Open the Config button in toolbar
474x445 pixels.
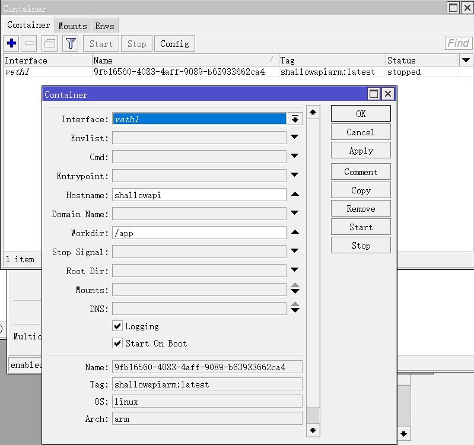pos(174,43)
